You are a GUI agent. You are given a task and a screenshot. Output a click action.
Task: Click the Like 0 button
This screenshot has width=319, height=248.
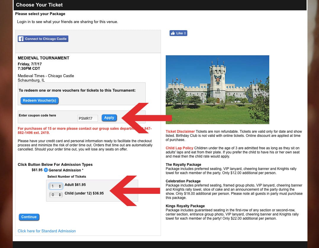coord(178,33)
